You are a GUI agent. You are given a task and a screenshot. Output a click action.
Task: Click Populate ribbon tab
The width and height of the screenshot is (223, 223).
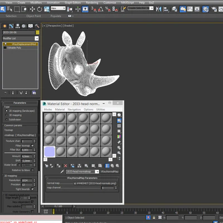[56, 16]
